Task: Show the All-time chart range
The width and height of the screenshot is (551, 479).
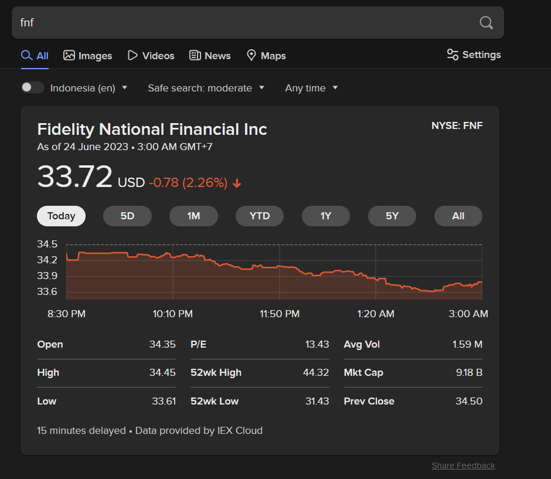Action: click(x=458, y=216)
